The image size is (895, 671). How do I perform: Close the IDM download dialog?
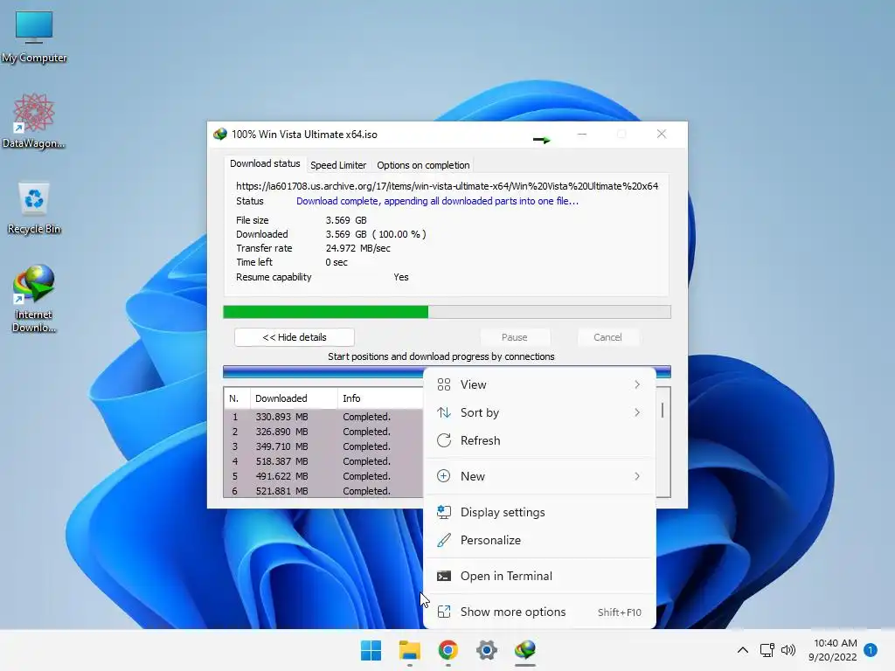pos(662,134)
